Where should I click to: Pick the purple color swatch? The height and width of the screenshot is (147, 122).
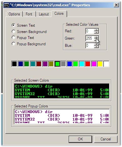coord(45,64)
